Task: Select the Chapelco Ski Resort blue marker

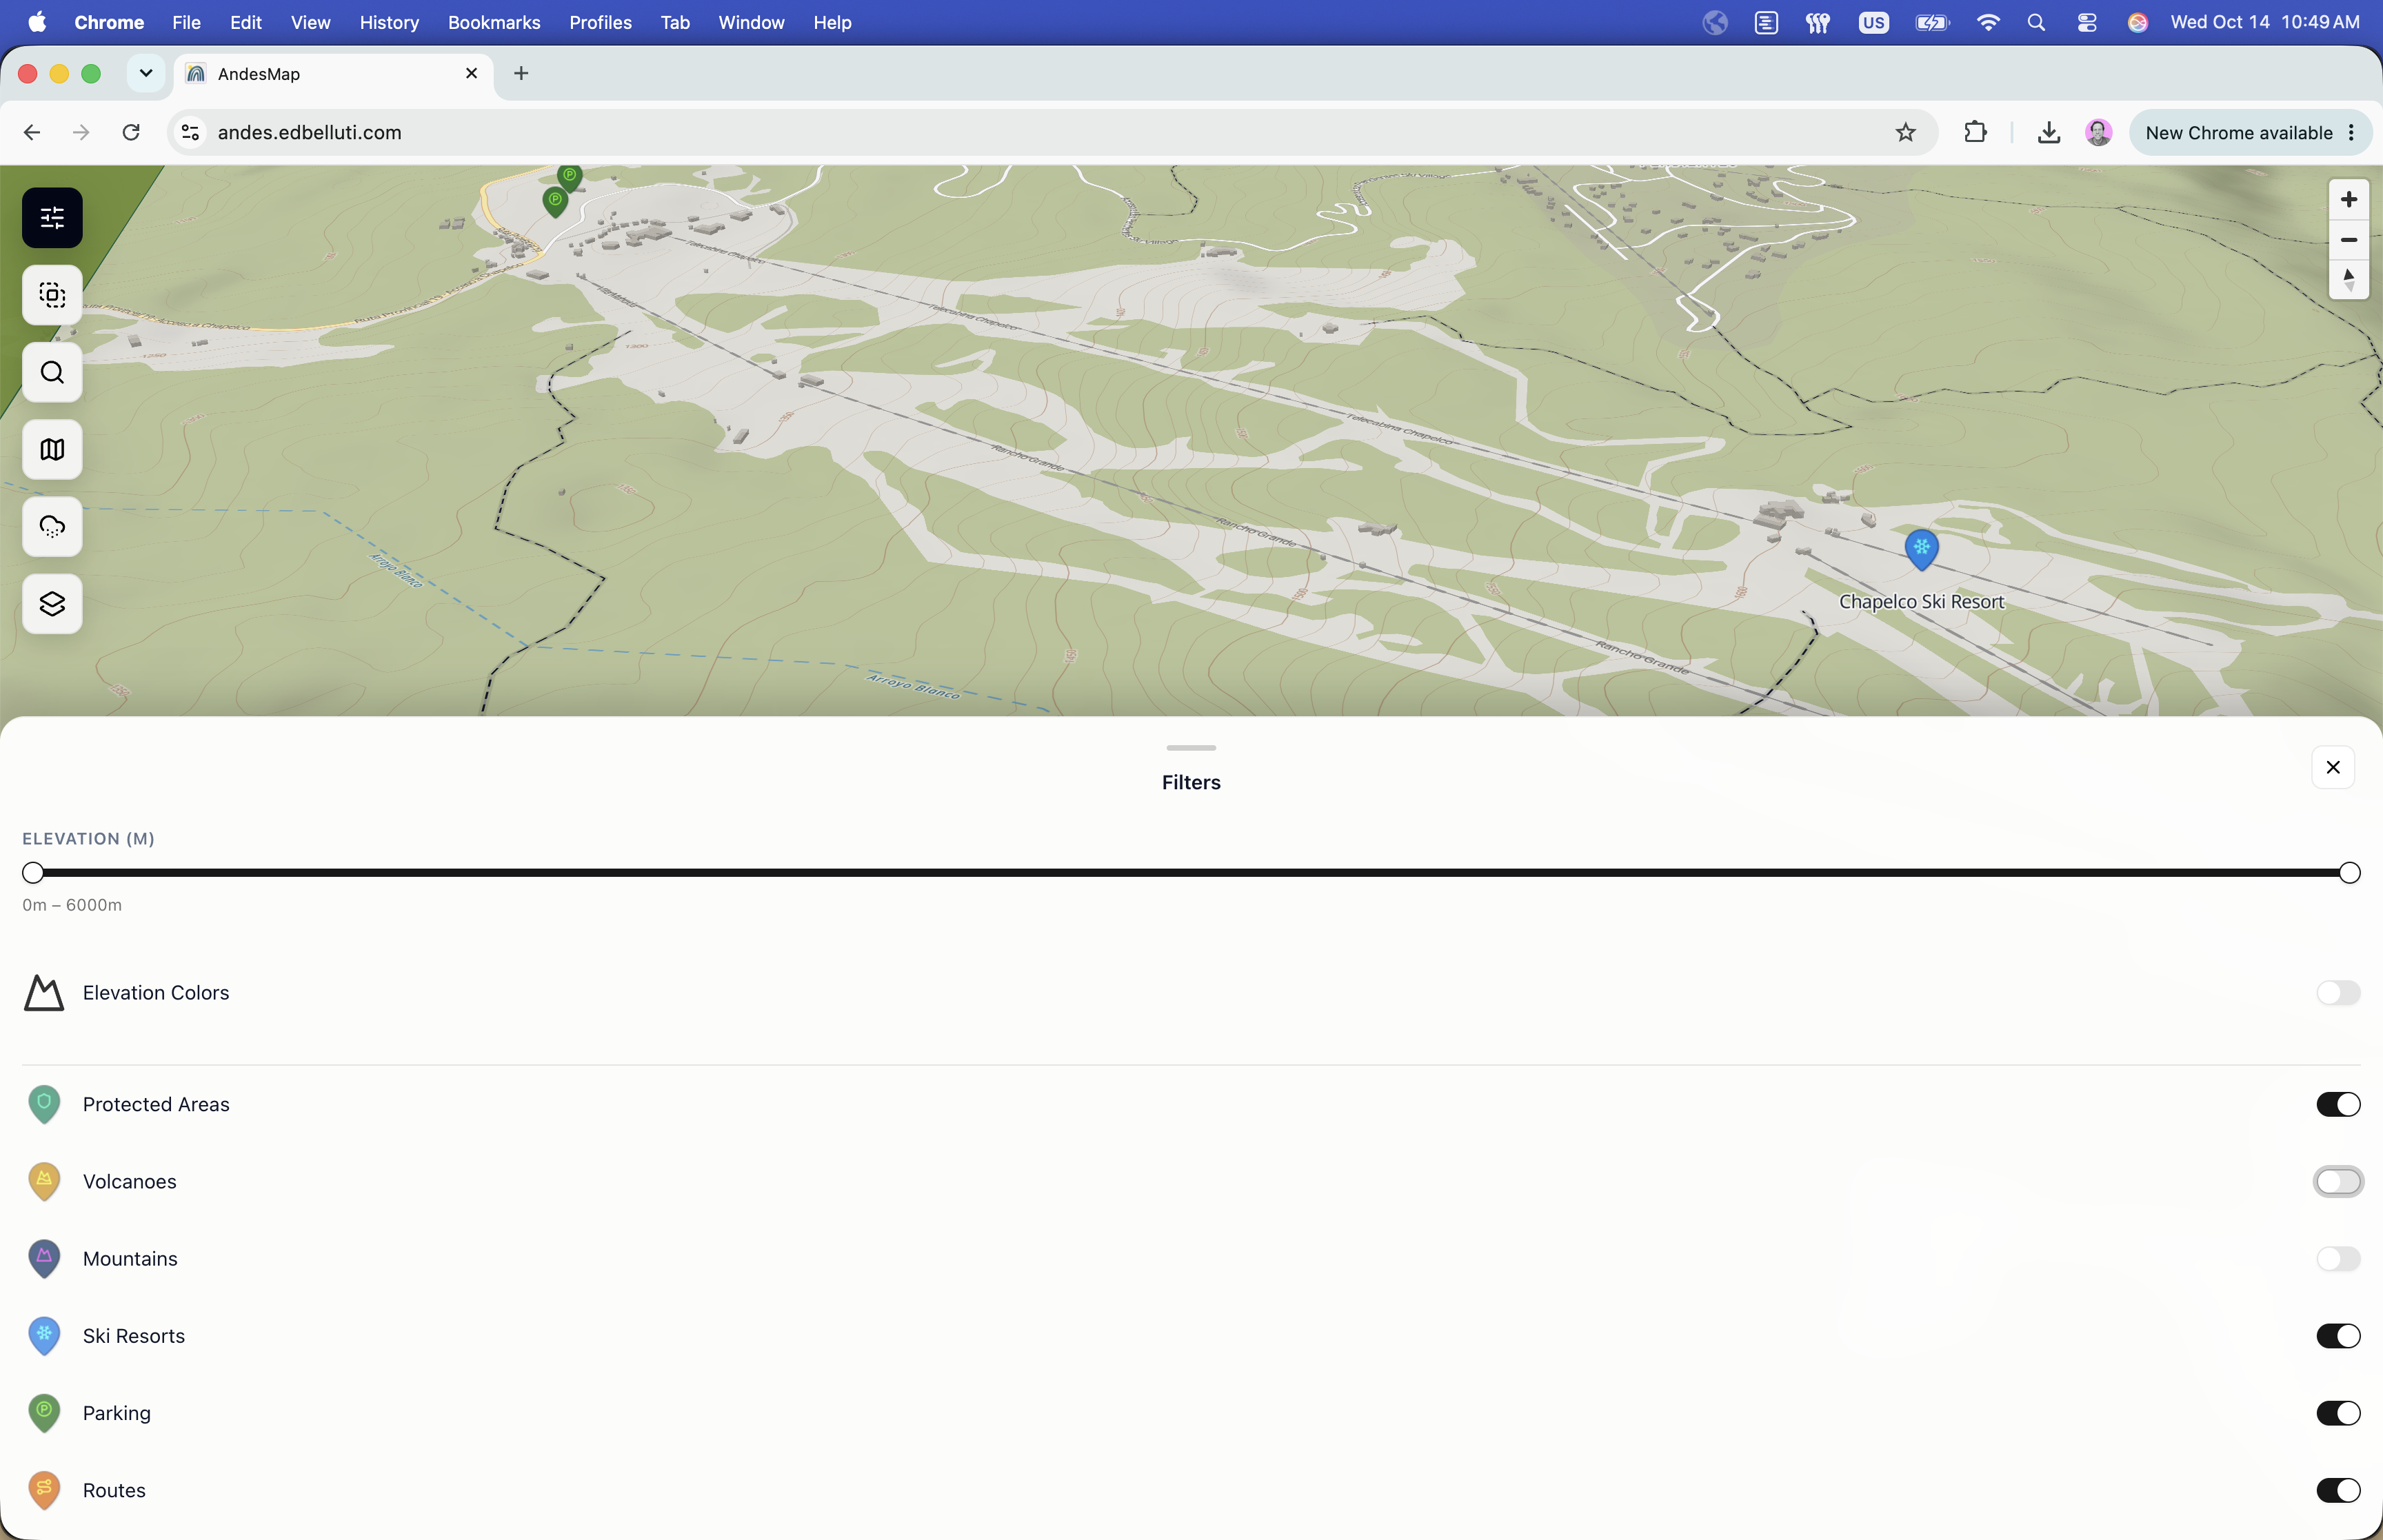Action: 1921,549
